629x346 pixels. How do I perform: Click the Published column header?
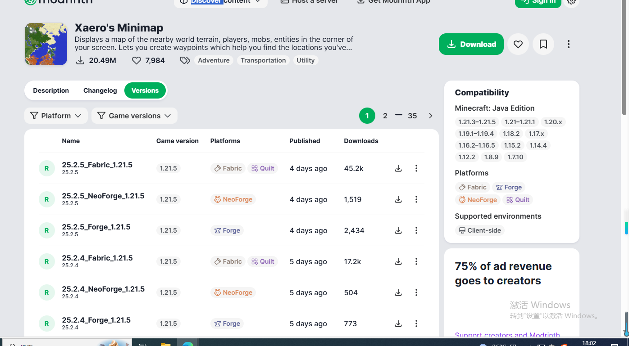point(305,141)
